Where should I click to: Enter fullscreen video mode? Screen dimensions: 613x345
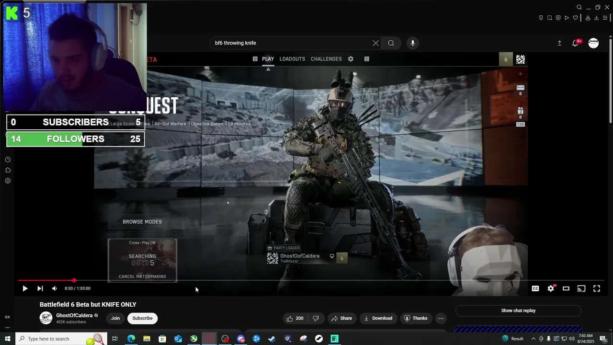point(597,288)
